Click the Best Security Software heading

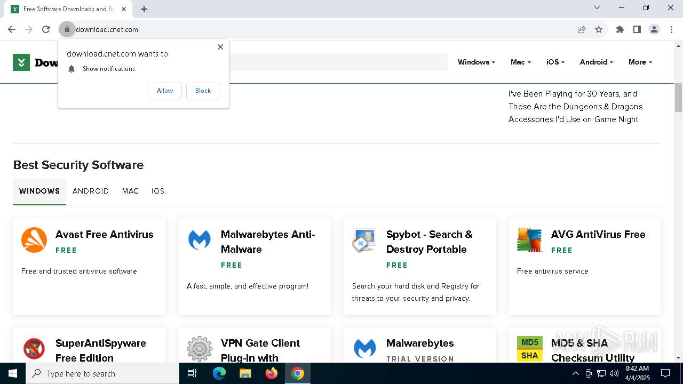point(78,165)
